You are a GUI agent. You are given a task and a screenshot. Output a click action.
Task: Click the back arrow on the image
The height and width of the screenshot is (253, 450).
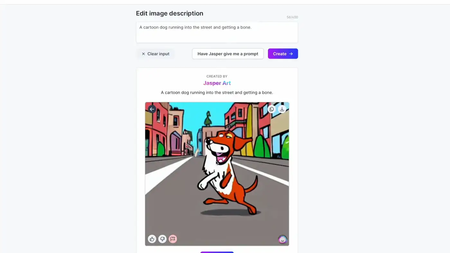(152, 109)
